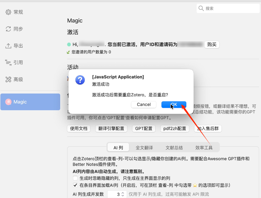The height and width of the screenshot is (198, 261).
Task: Open the 引用 cite settings pane
Action: pyautogui.click(x=14, y=62)
